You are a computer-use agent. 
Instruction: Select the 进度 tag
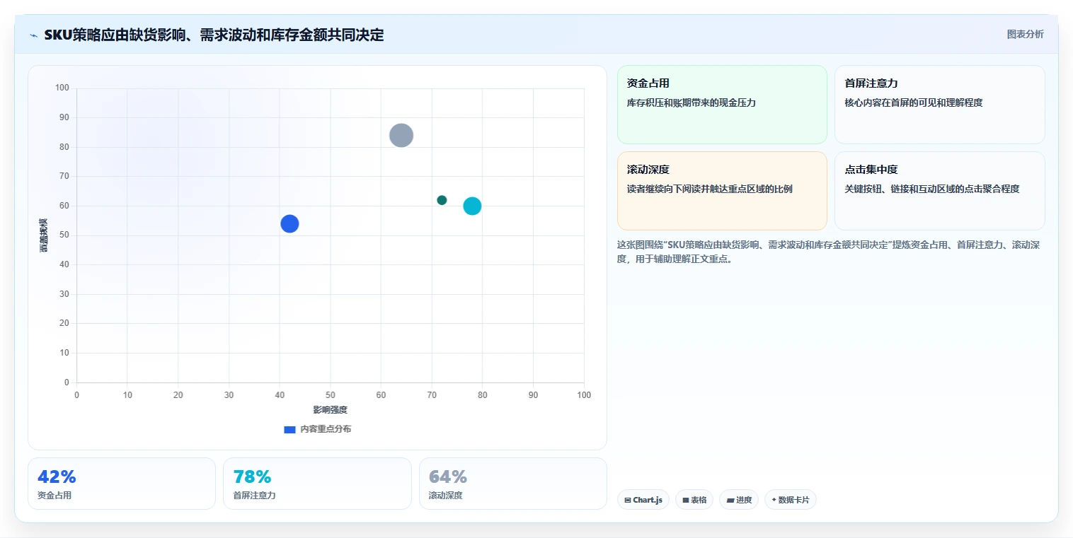738,500
